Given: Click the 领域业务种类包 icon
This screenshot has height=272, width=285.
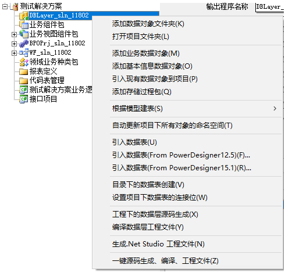Looking at the screenshot, I should [24, 62].
